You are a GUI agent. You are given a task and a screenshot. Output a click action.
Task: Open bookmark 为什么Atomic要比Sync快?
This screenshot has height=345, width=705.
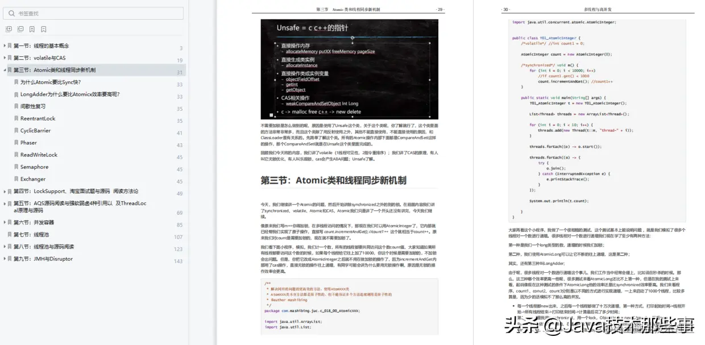tap(51, 82)
